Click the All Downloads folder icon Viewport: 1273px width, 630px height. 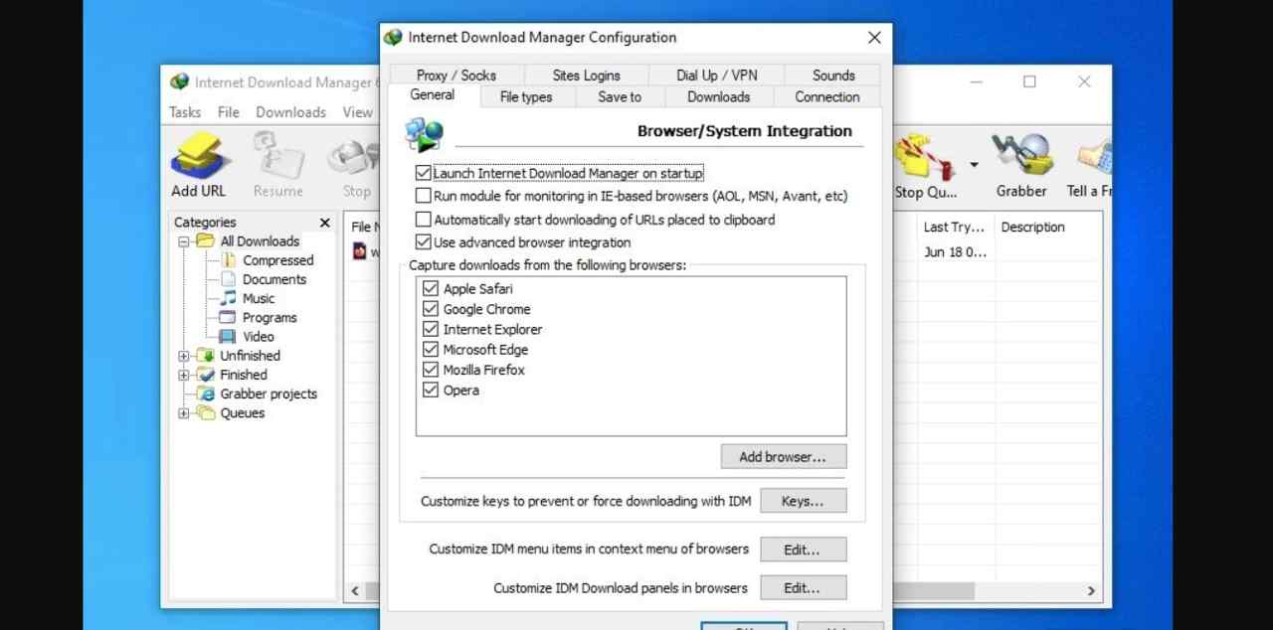point(205,240)
